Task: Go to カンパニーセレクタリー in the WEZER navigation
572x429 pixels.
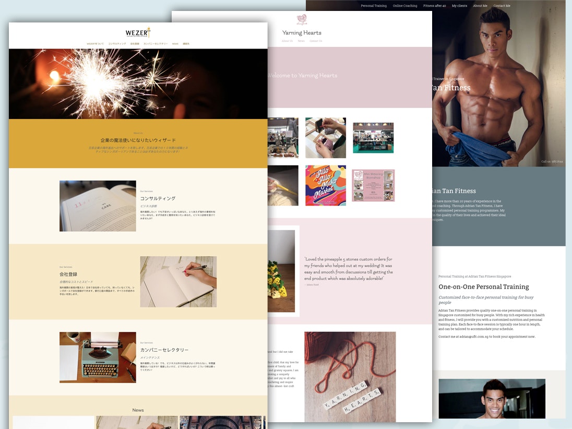Action: [156, 44]
